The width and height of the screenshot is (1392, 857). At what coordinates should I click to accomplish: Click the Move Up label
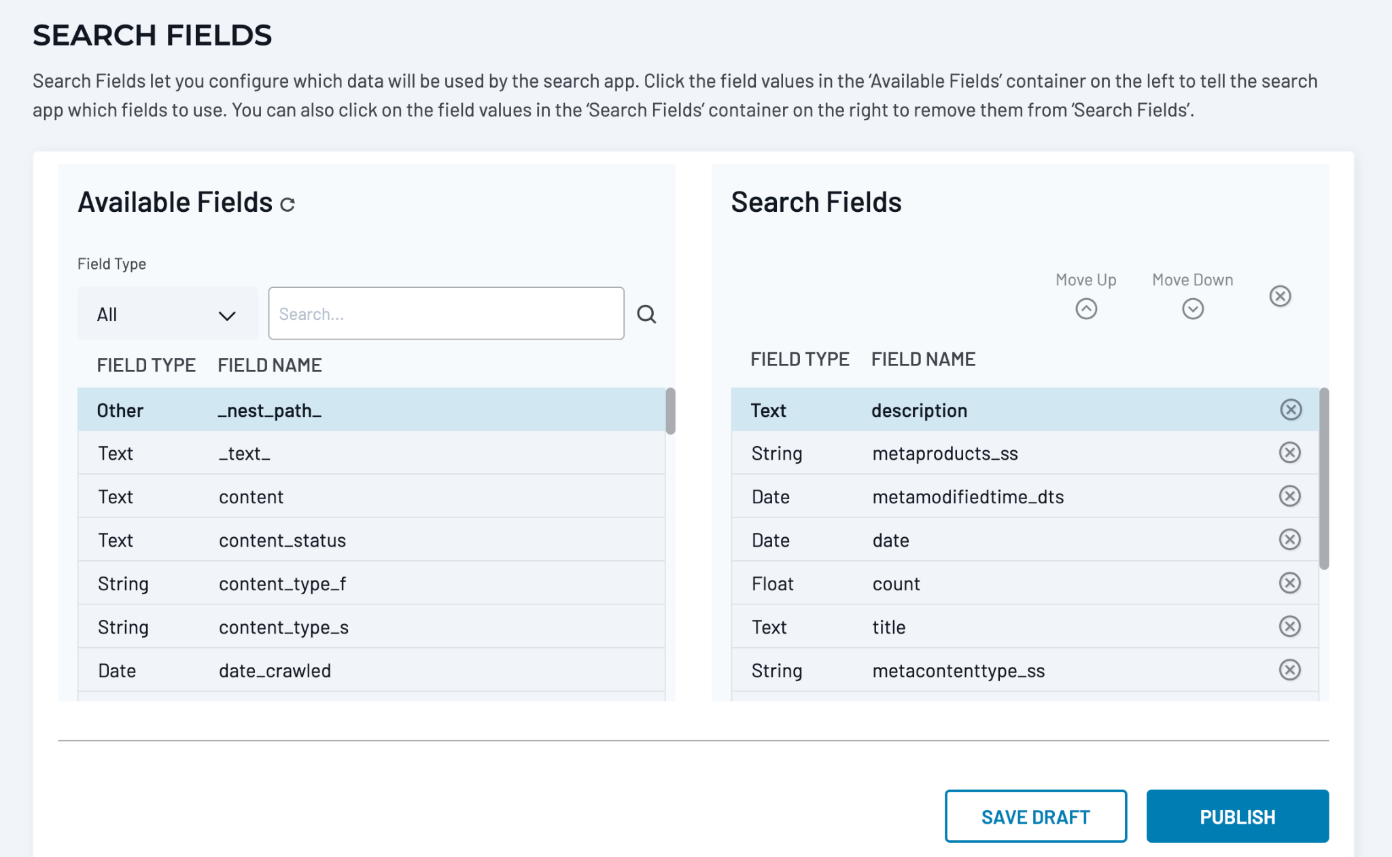pyautogui.click(x=1085, y=280)
